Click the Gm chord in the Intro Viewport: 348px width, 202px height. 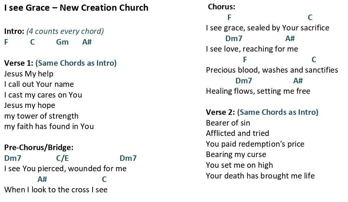click(62, 42)
